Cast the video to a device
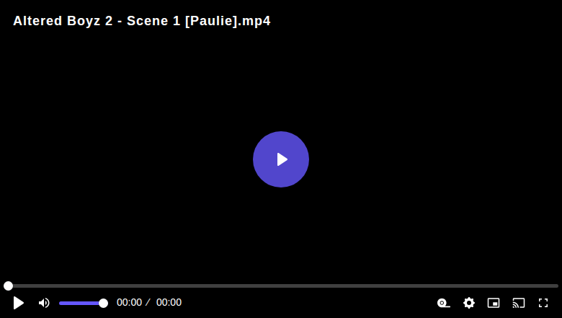Screen dimensions: 562x318 (x=519, y=303)
